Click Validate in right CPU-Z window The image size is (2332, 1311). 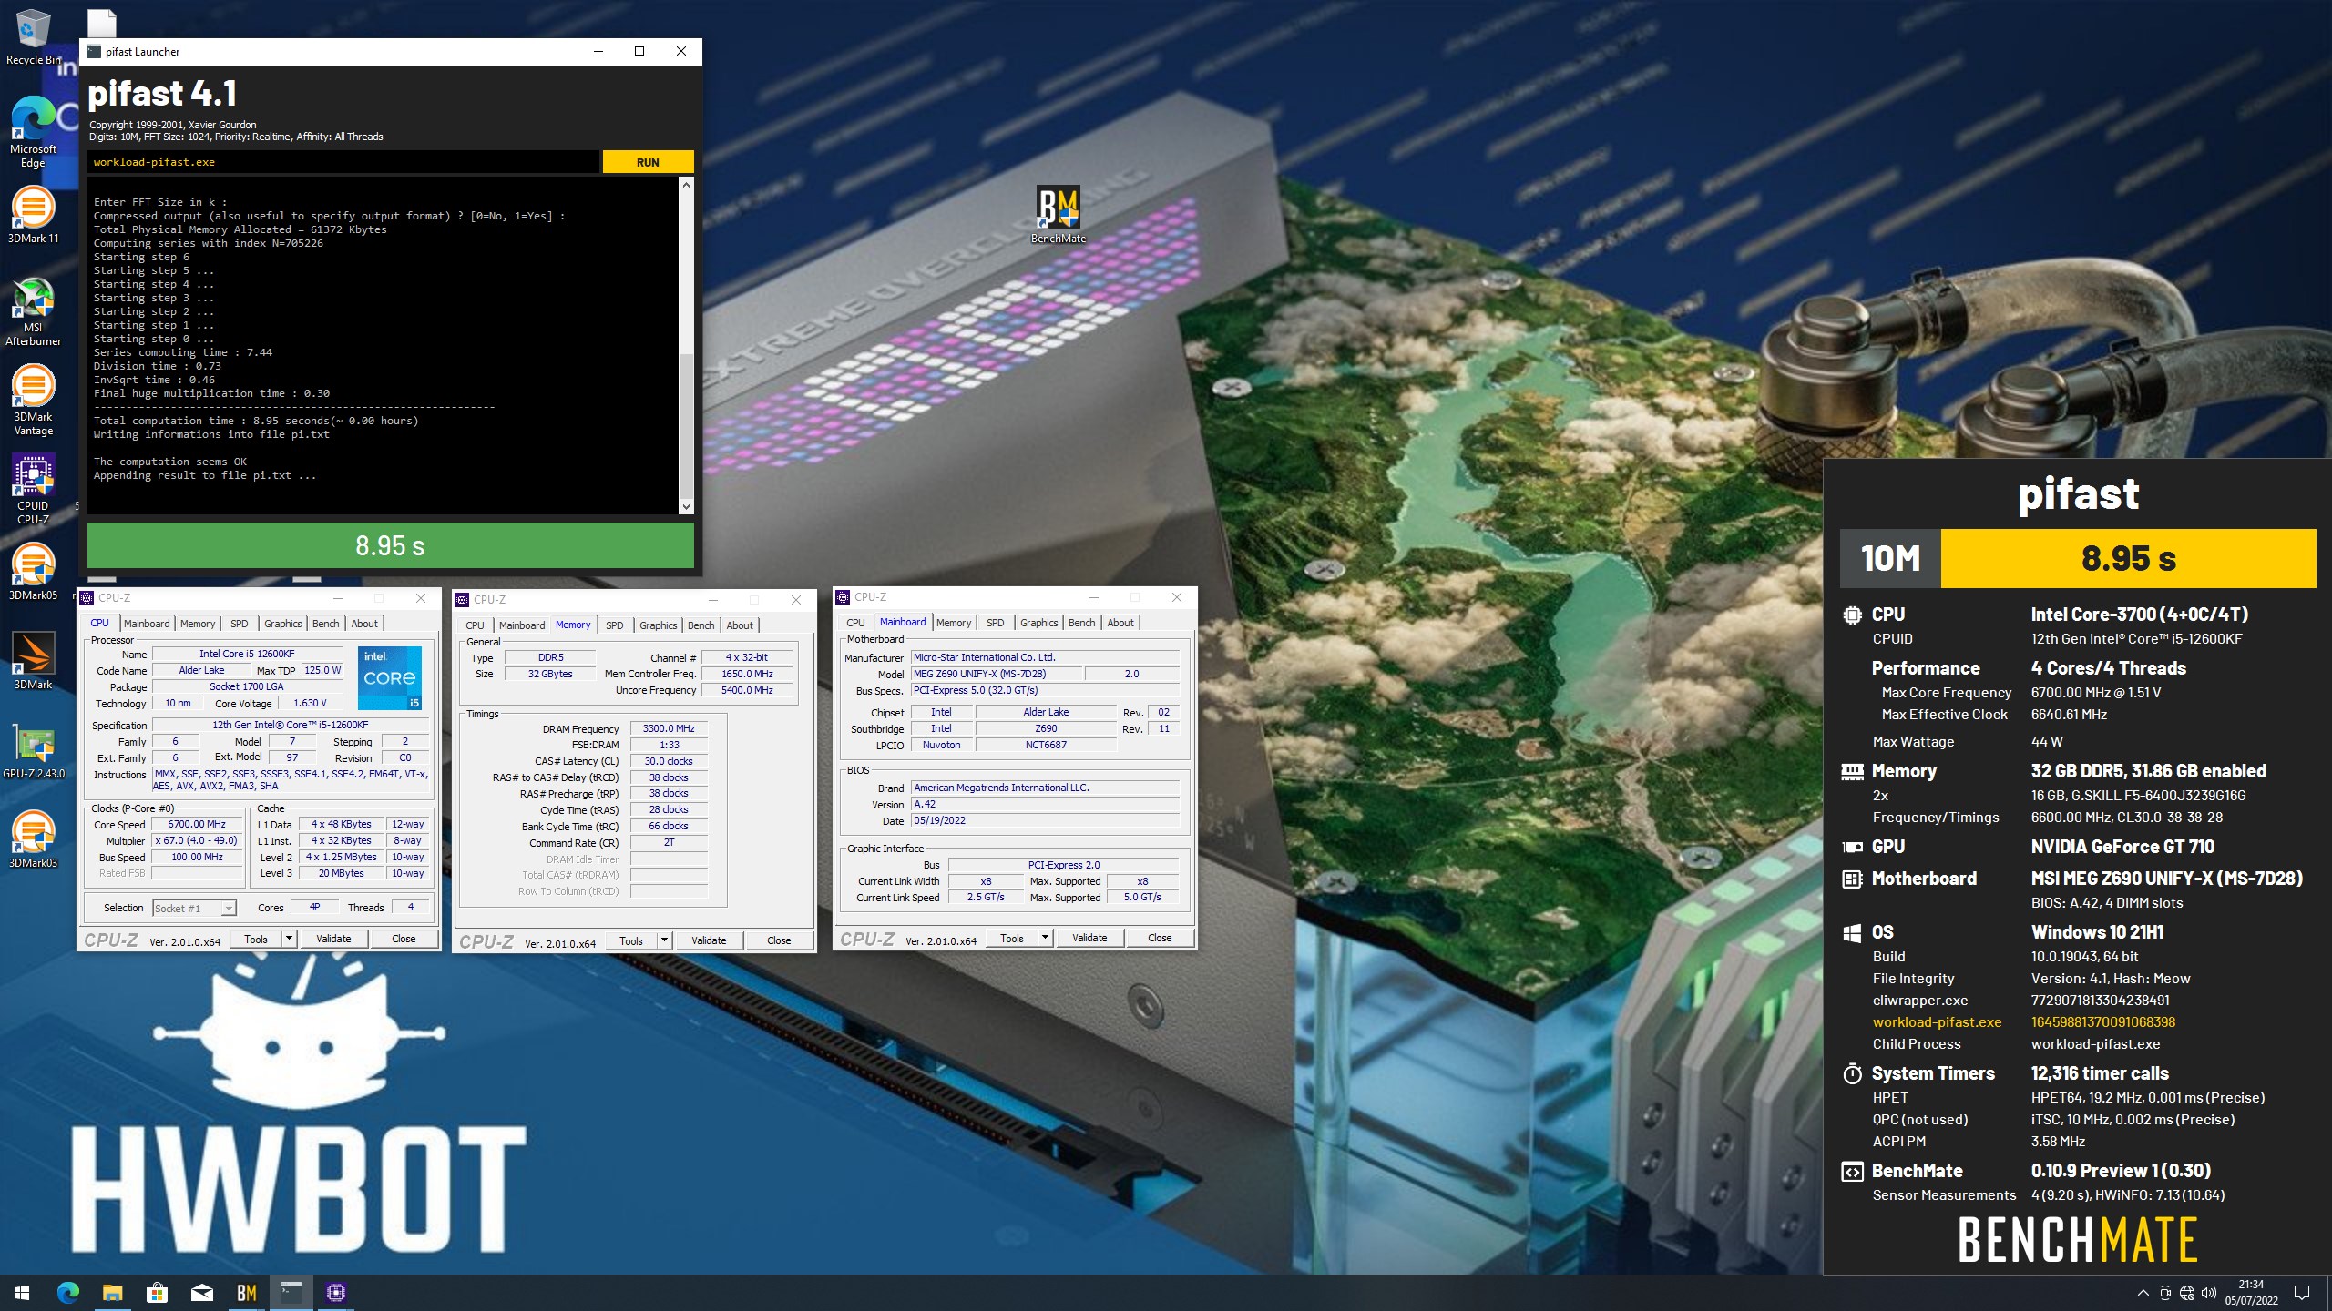(1089, 938)
